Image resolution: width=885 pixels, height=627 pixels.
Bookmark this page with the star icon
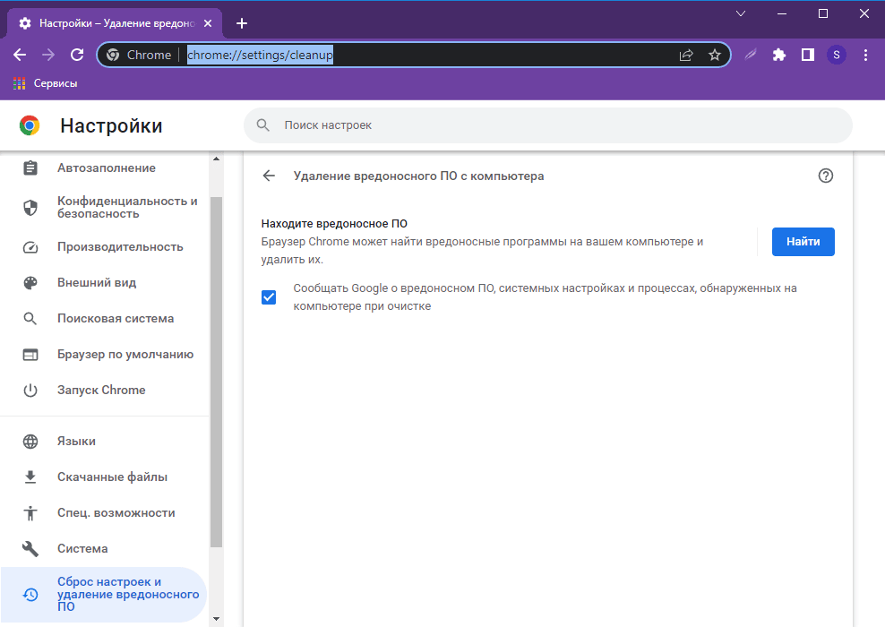[715, 55]
